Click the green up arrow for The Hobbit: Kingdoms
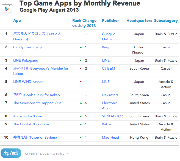 (x=81, y=124)
